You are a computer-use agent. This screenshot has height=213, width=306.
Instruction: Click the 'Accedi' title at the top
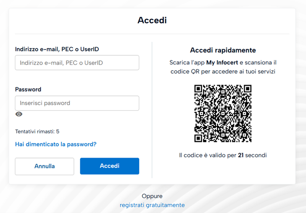click(x=152, y=20)
